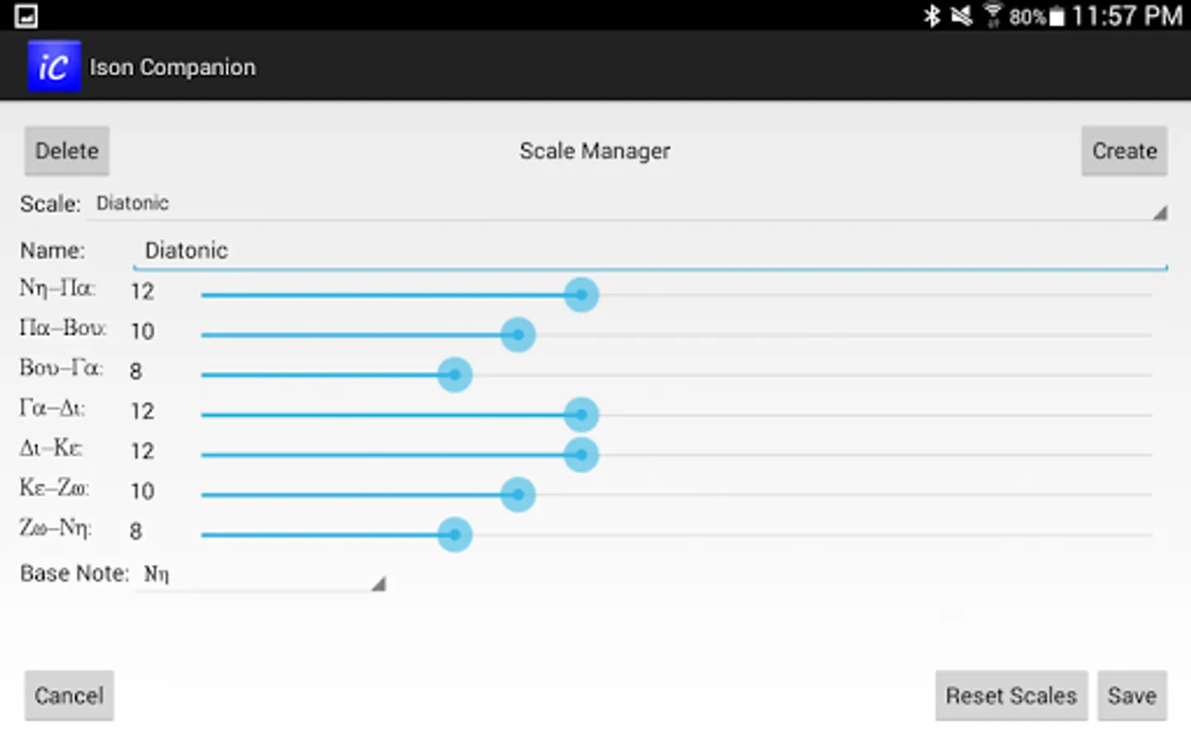Tap the screenshot notification icon
Image resolution: width=1191 pixels, height=744 pixels.
point(26,16)
